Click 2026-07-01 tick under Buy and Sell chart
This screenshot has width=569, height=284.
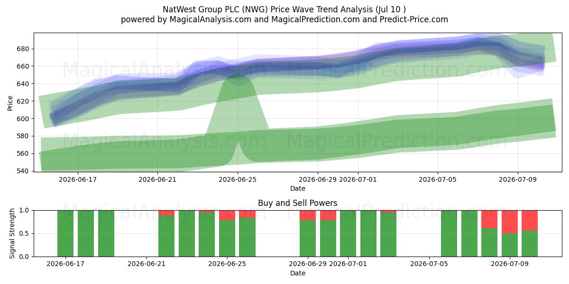(348, 264)
